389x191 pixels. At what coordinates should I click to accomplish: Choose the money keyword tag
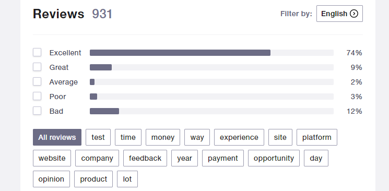coord(163,137)
